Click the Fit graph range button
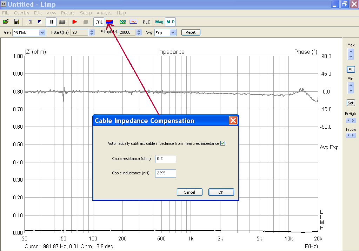This screenshot has width=359, height=251. 351,70
